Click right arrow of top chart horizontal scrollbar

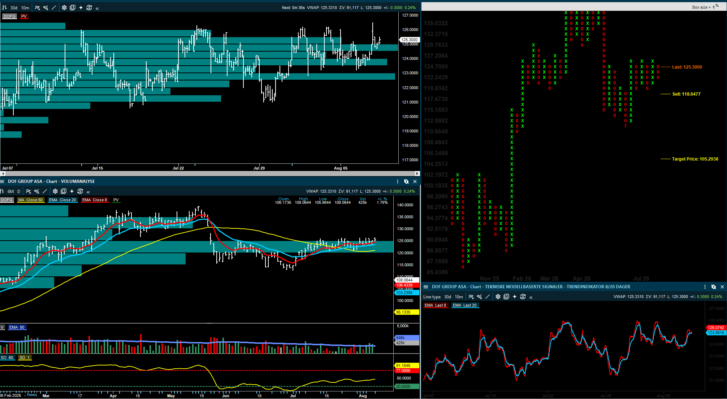(417, 174)
